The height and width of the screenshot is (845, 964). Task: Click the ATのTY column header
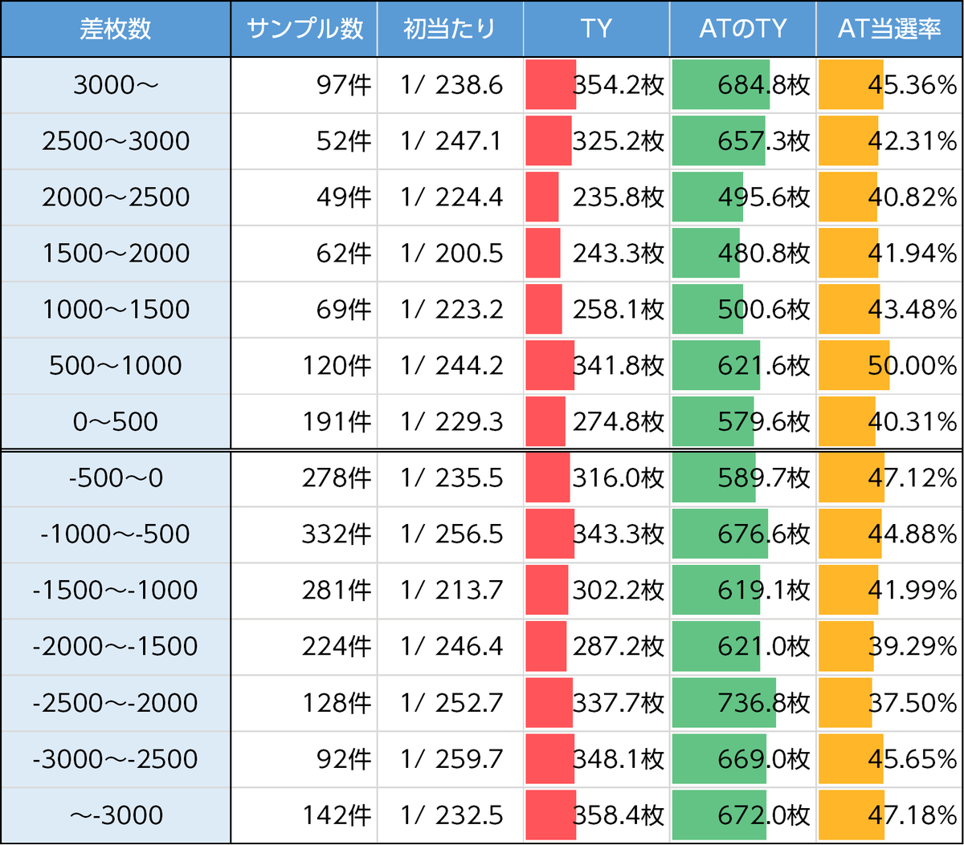click(x=742, y=29)
